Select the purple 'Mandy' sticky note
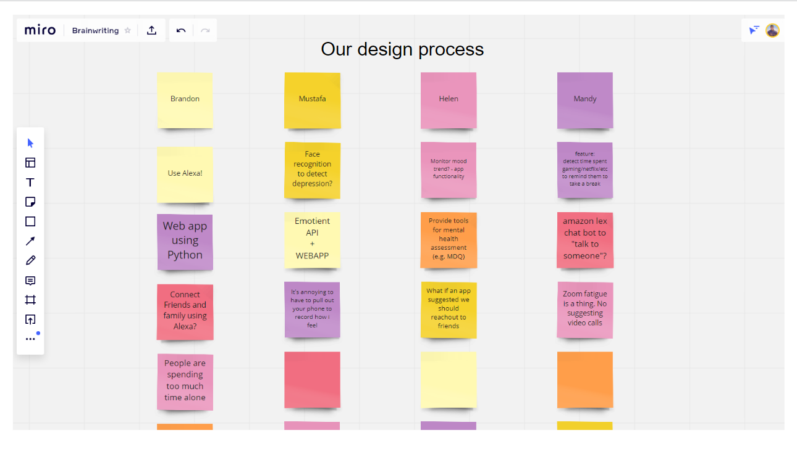 585,100
